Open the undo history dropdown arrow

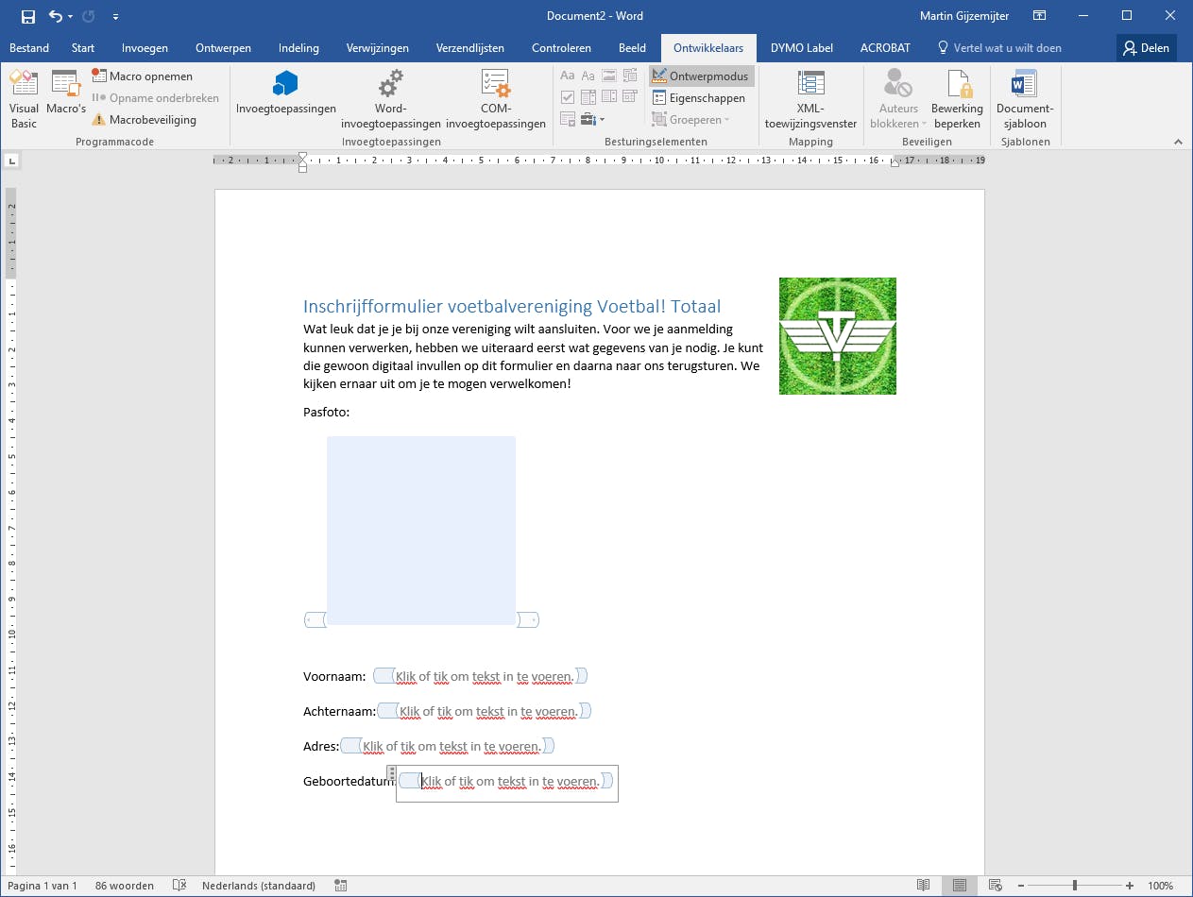tap(71, 16)
